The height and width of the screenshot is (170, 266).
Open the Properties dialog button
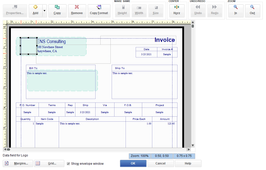[15, 11]
